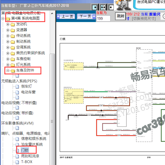
Task: Click the page number field showing 199
Action: (x=103, y=18)
